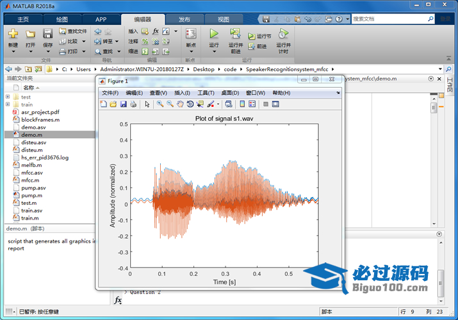Open the Go To (转至) dropdown
The width and height of the screenshot is (458, 320).
pyautogui.click(x=117, y=42)
